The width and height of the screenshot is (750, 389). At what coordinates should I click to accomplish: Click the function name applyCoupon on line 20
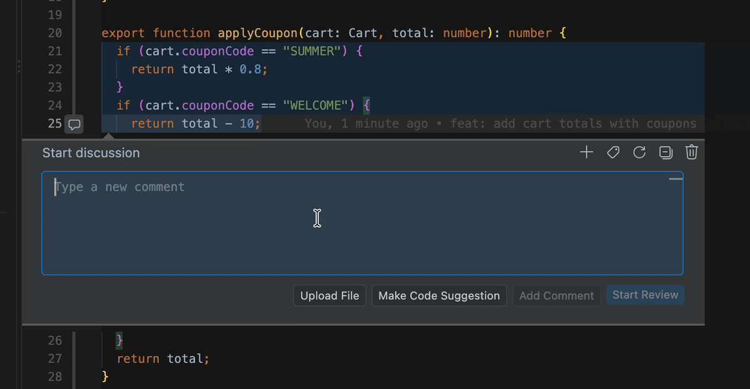tap(257, 33)
